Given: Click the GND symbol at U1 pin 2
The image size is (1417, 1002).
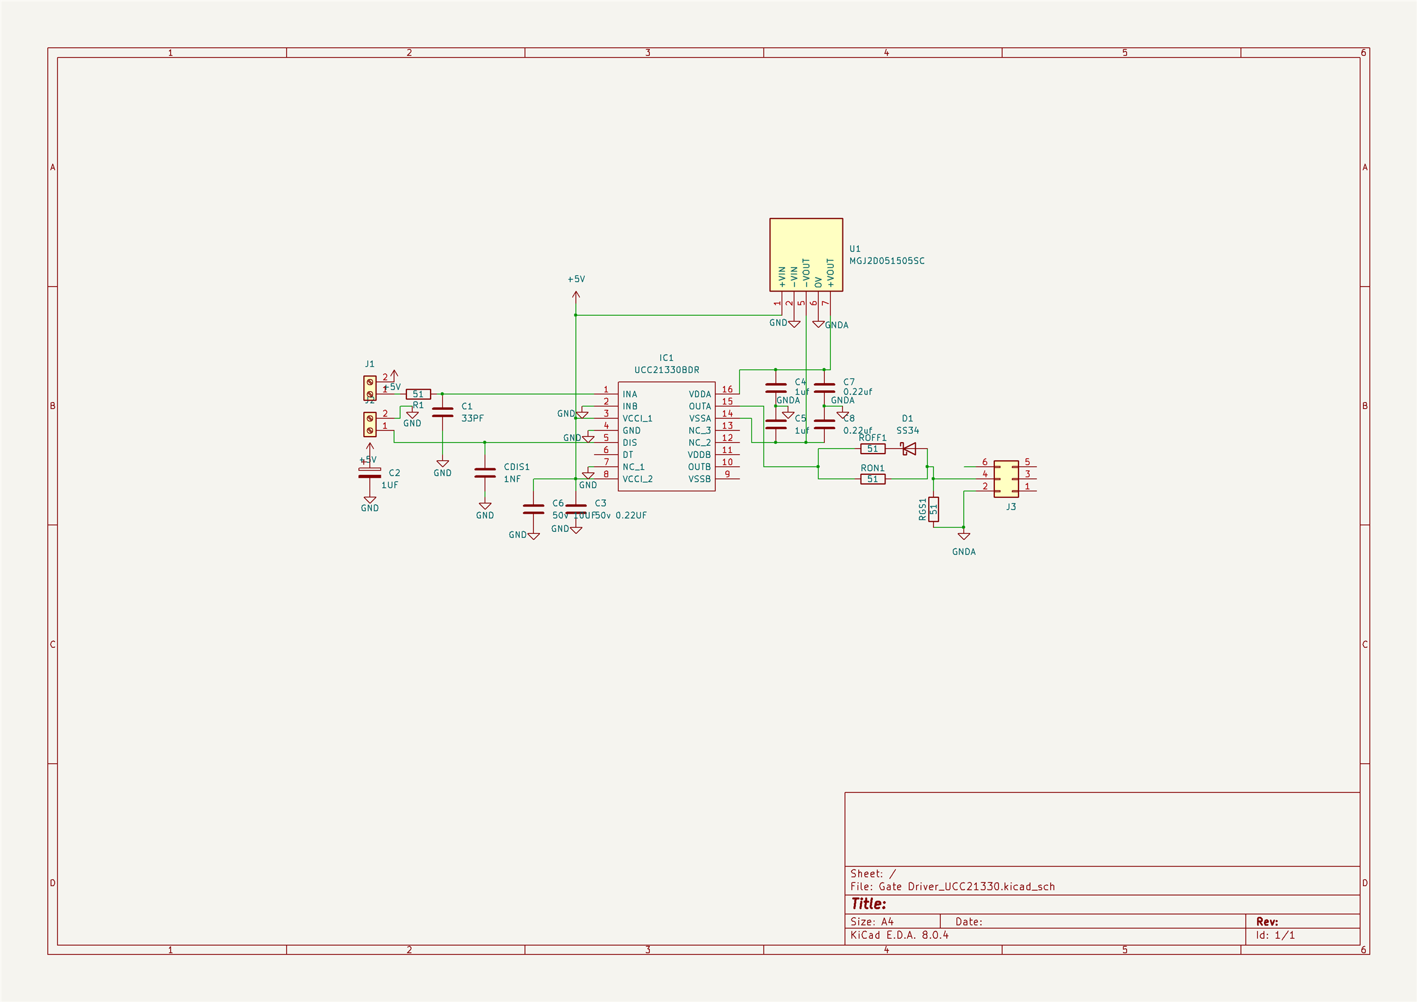Looking at the screenshot, I should (x=794, y=324).
